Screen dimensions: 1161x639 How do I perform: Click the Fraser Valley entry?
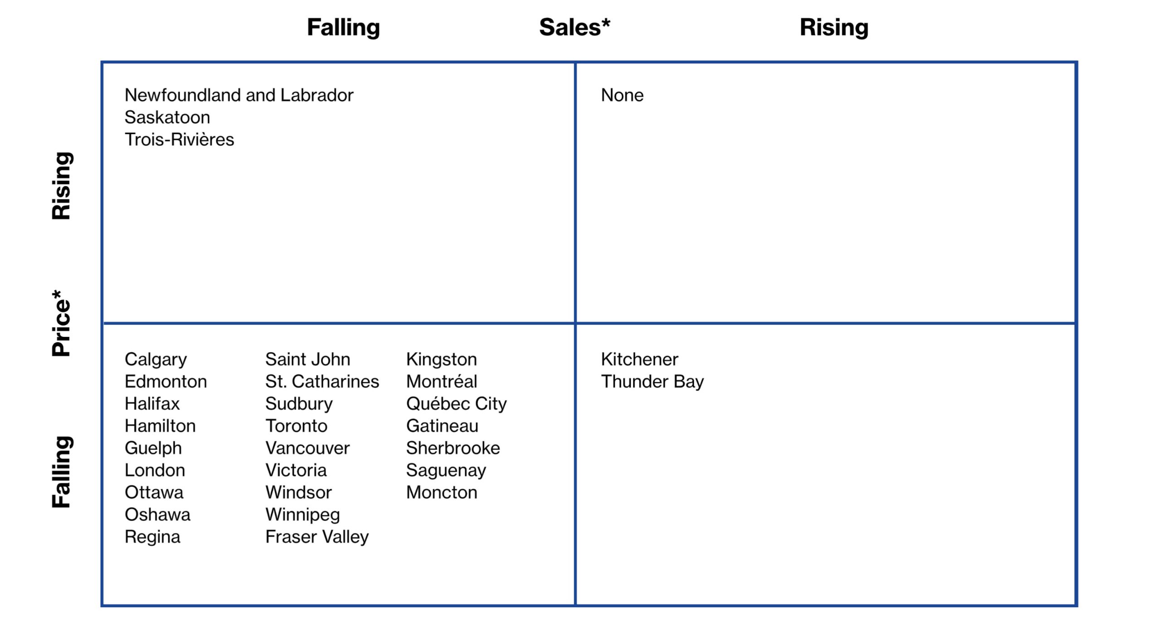click(317, 537)
